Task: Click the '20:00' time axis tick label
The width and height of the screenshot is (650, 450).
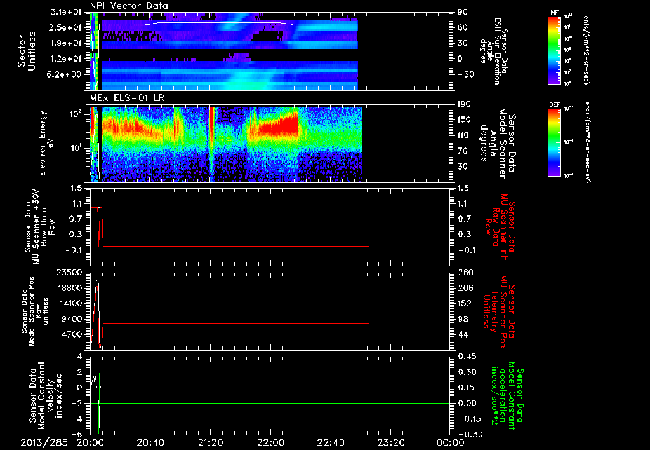Action: pos(90,442)
